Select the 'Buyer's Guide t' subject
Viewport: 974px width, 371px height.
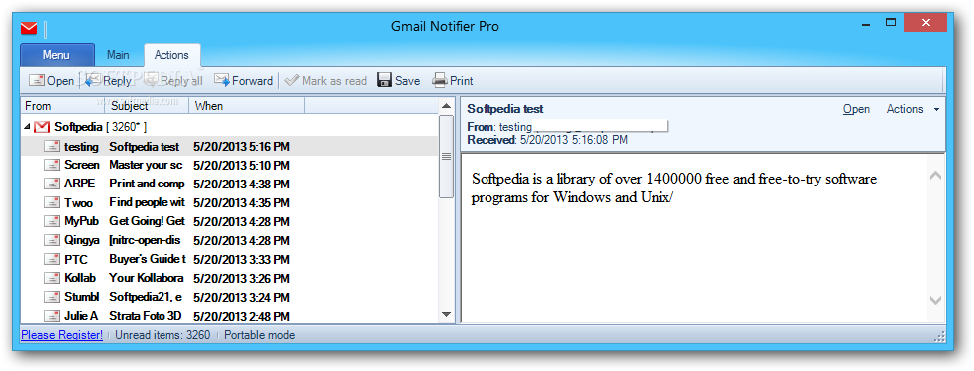pyautogui.click(x=148, y=259)
